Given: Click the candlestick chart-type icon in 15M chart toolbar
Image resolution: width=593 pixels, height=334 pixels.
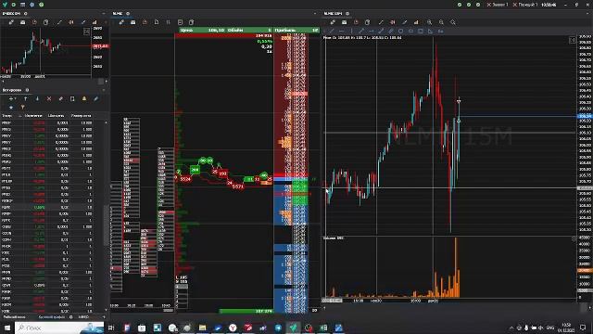Looking at the screenshot, I should [x=393, y=22].
